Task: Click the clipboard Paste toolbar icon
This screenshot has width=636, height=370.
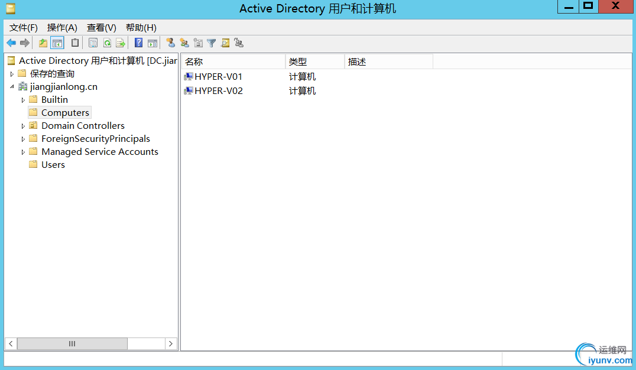Action: point(75,43)
